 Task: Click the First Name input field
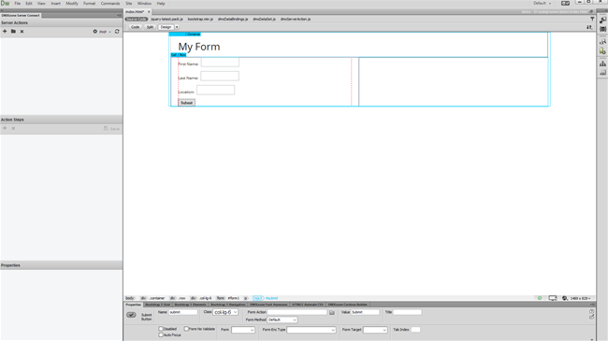click(220, 63)
